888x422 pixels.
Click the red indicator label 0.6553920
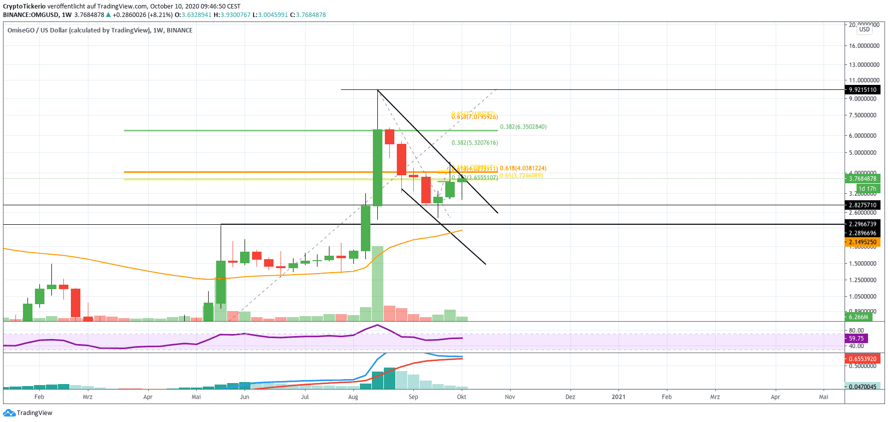(x=862, y=359)
